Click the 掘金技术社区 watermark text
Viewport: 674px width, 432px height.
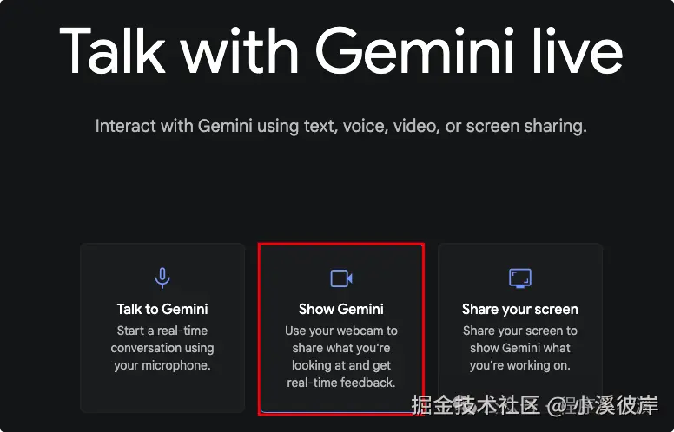tap(475, 405)
